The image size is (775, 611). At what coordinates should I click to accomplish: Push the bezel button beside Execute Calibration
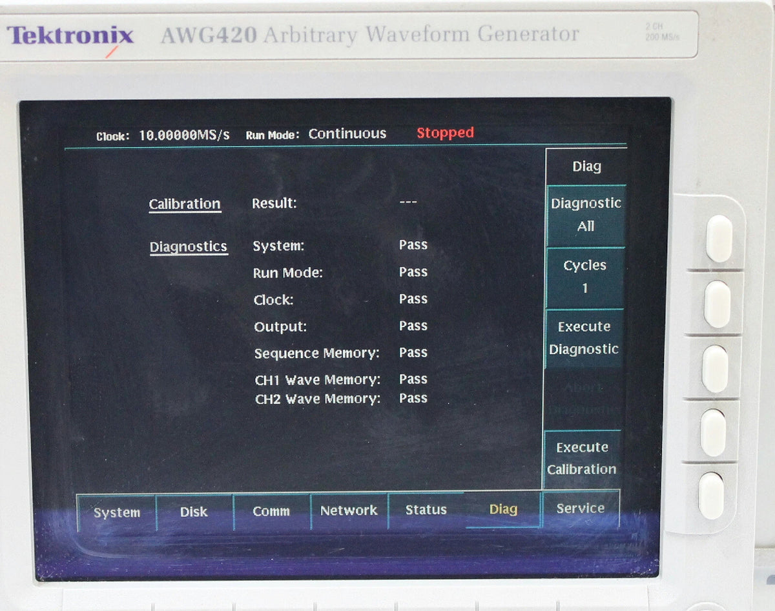tap(711, 496)
